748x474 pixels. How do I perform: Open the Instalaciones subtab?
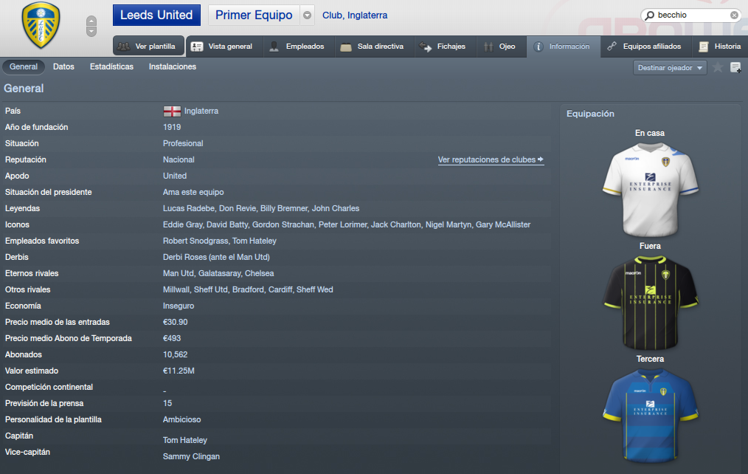click(x=172, y=67)
